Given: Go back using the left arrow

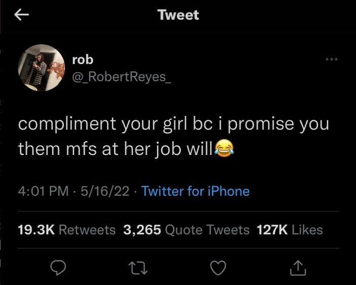Looking at the screenshot, I should point(21,15).
